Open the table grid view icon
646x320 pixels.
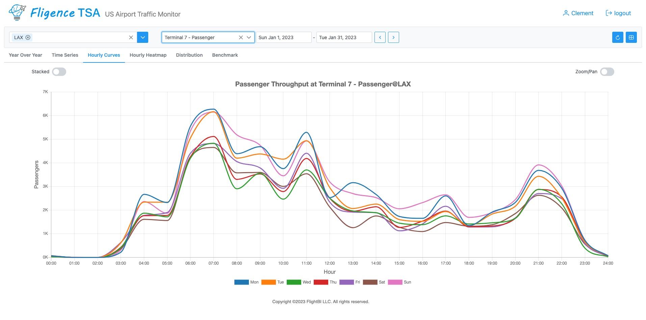click(x=631, y=37)
